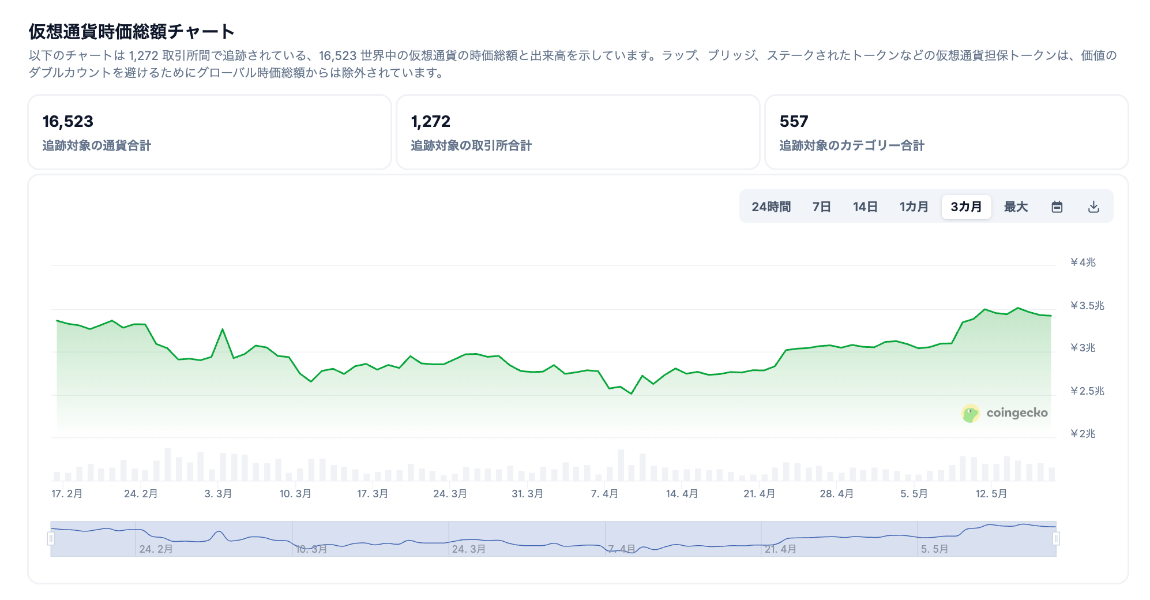Click the ¥2兆 axis label
This screenshot has width=1150, height=600.
(1083, 434)
